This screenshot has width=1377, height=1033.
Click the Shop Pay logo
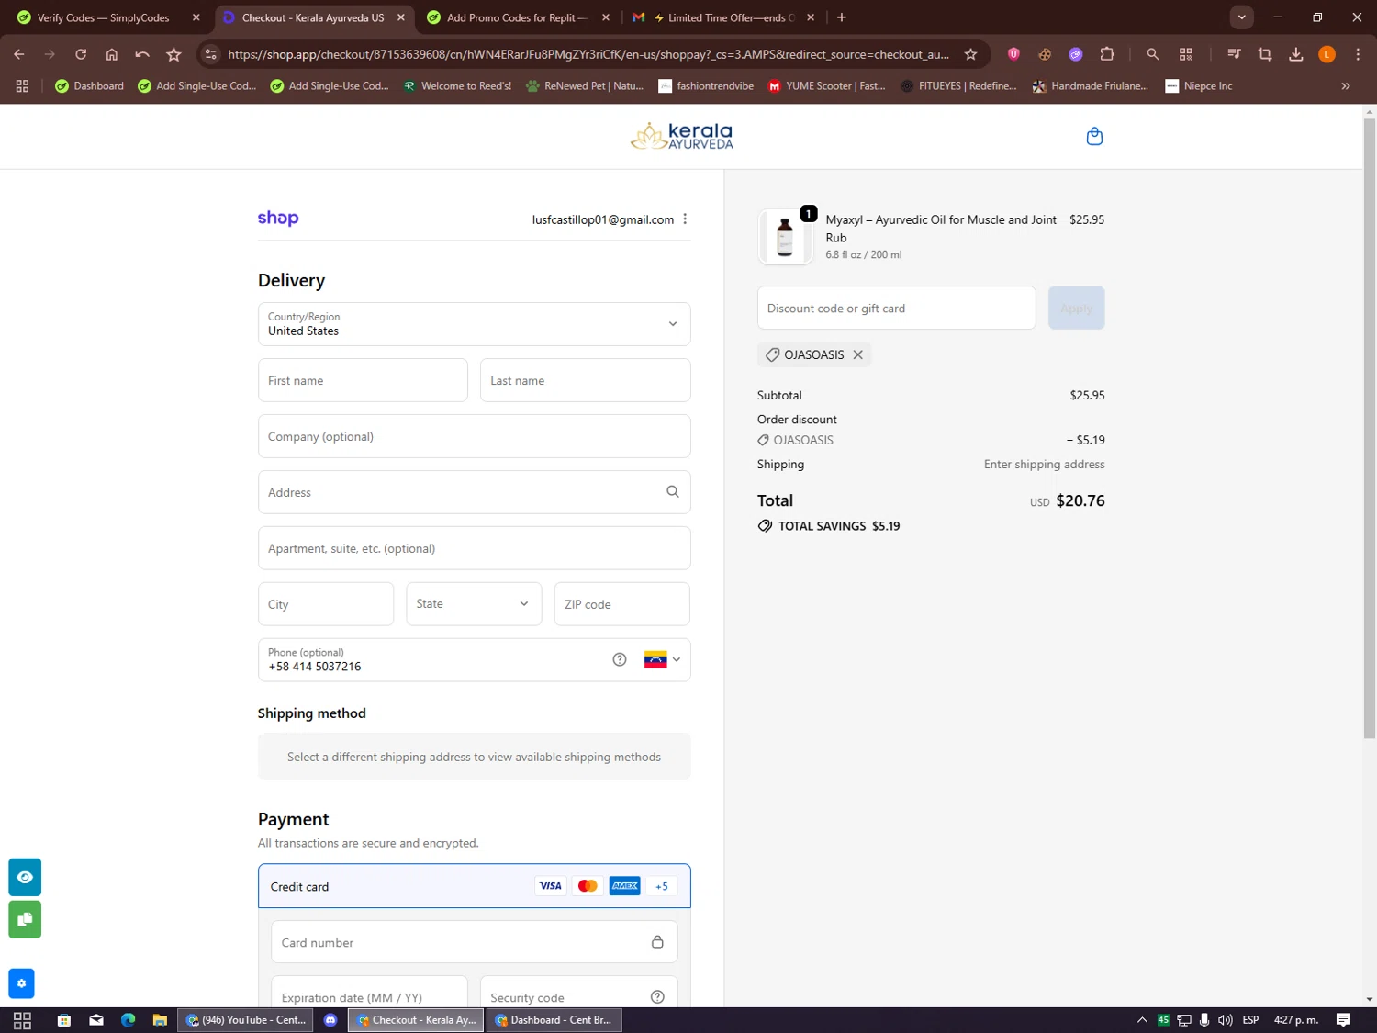tap(278, 218)
